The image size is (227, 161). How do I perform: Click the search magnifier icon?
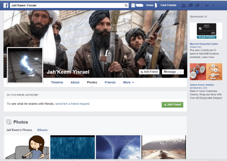point(126,5)
